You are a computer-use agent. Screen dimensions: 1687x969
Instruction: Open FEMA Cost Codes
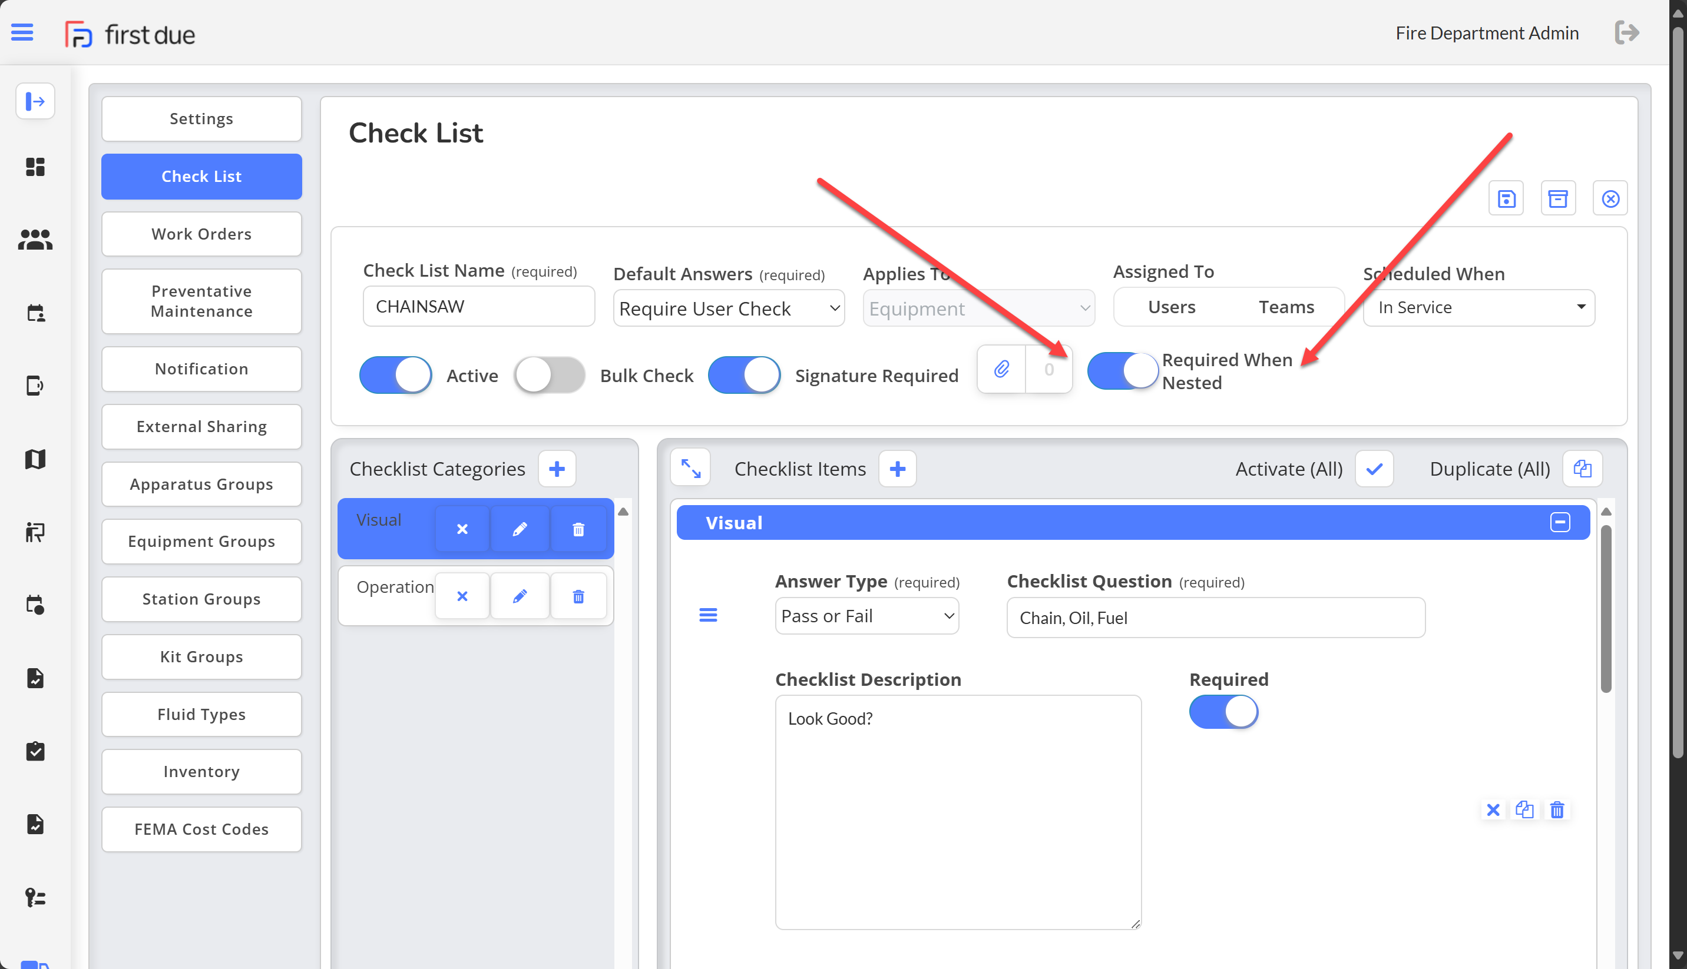point(201,829)
